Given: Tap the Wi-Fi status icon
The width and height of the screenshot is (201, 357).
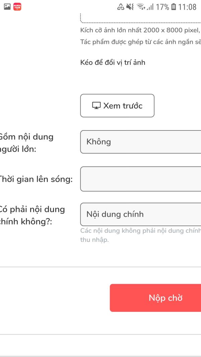Looking at the screenshot, I should [x=141, y=7].
